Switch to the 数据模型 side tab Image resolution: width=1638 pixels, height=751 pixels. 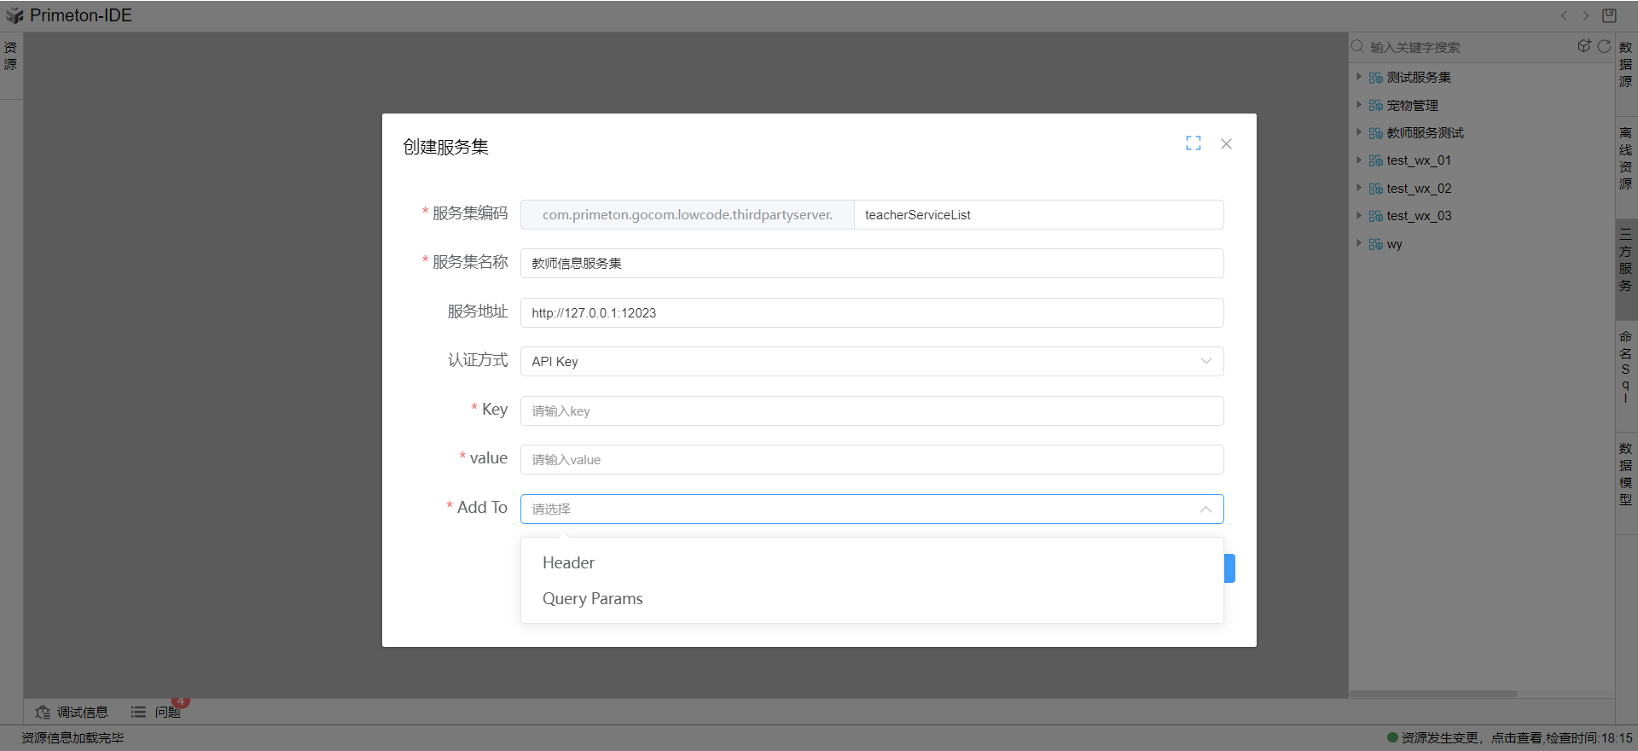click(1625, 474)
